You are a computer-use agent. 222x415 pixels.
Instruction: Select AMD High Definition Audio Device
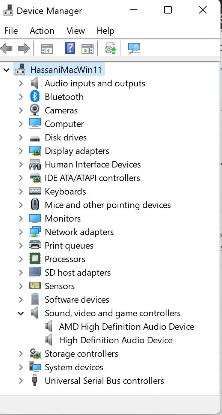click(127, 327)
